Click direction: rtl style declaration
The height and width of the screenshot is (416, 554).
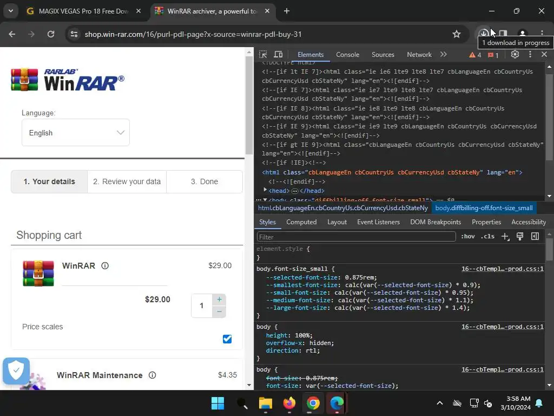click(x=293, y=350)
